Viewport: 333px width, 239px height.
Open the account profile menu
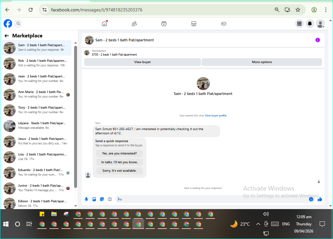point(320,24)
